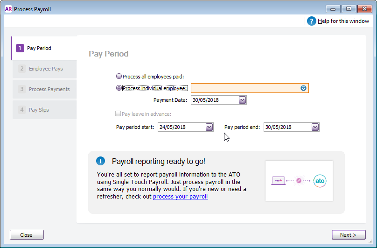Open the individual employee selection dropdown arrow

tap(303, 88)
